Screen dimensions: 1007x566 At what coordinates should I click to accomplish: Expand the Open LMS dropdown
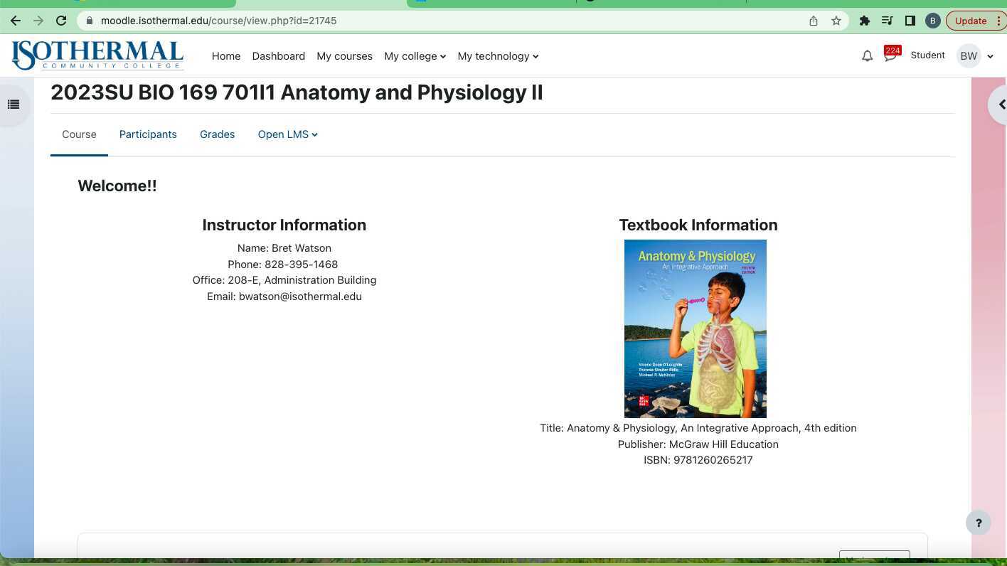click(x=287, y=134)
